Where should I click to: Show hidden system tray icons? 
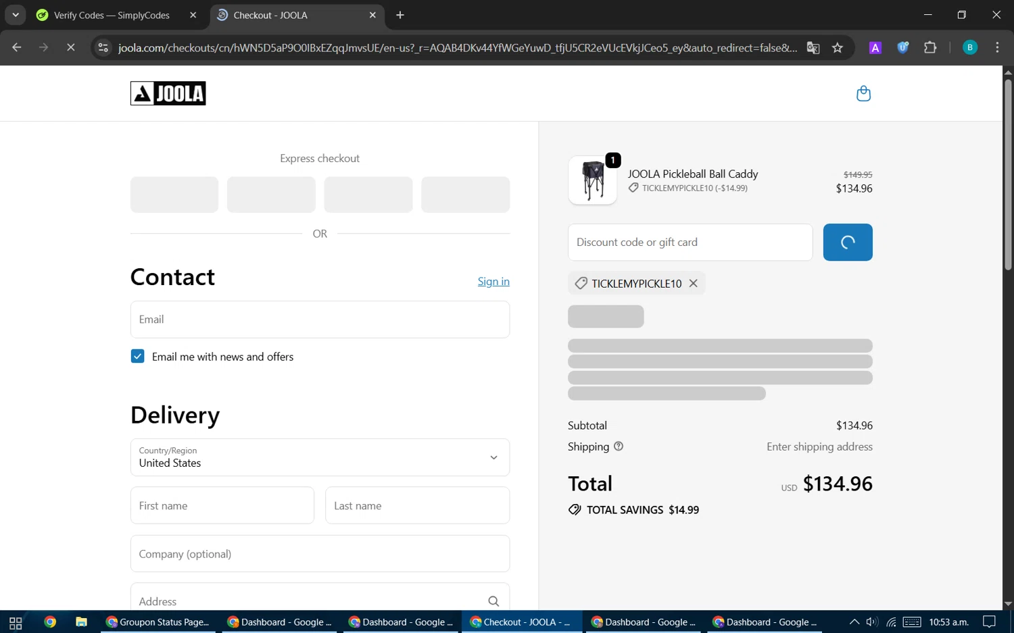point(854,622)
